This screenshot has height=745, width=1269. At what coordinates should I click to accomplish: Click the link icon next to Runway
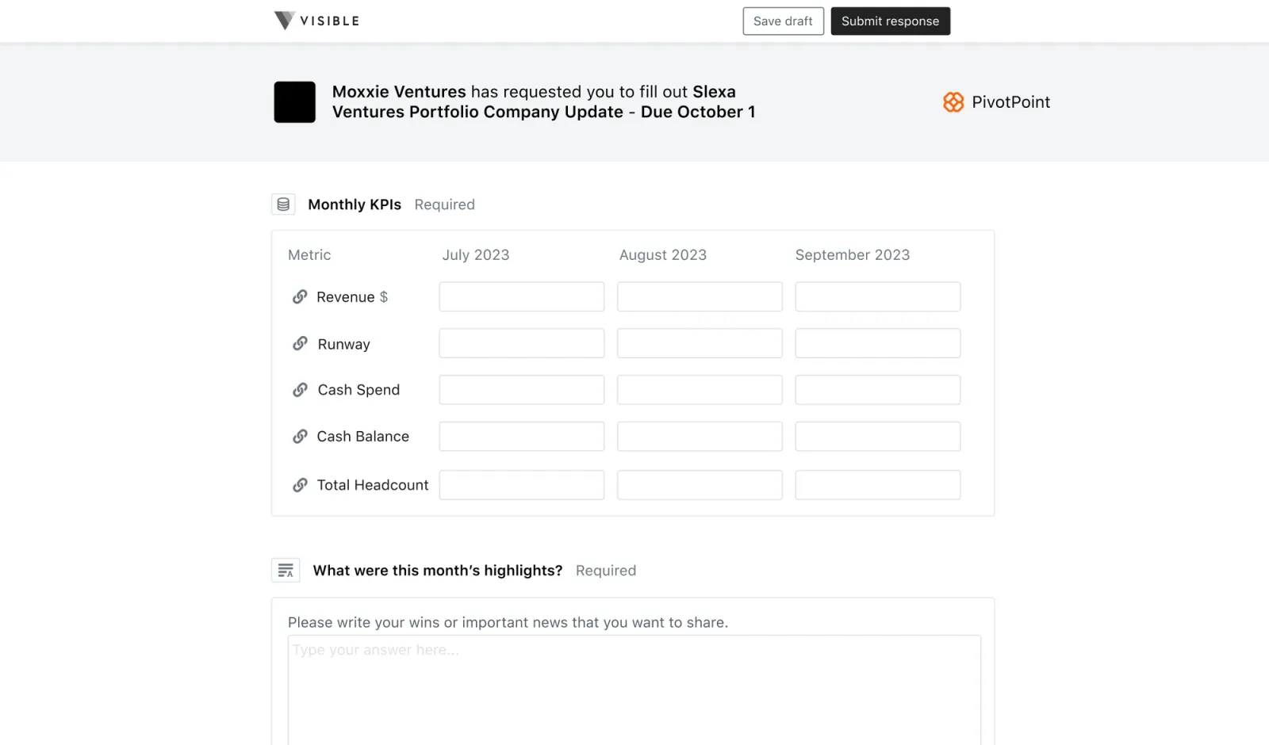[299, 343]
